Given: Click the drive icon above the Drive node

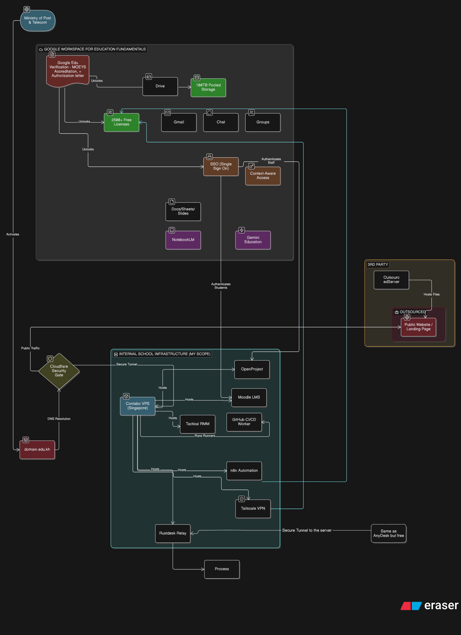Looking at the screenshot, I should (x=149, y=77).
